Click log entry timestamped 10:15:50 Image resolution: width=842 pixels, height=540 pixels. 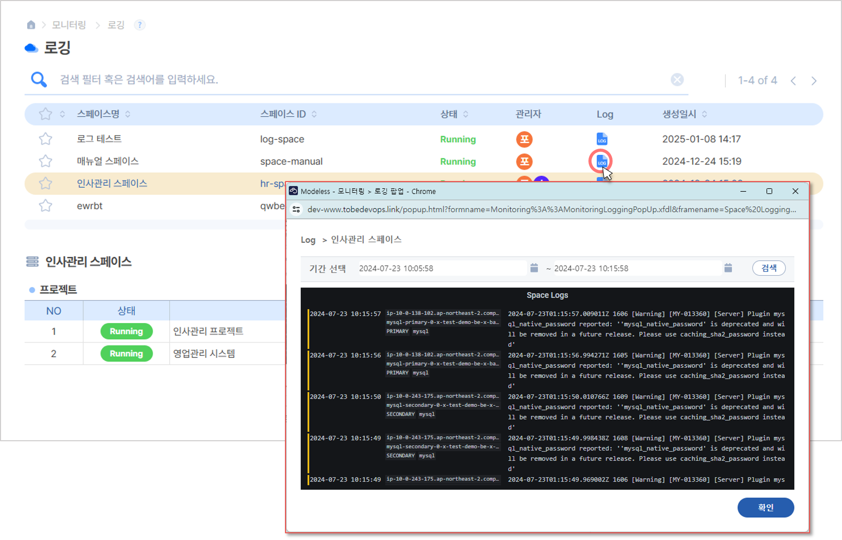pos(547,412)
